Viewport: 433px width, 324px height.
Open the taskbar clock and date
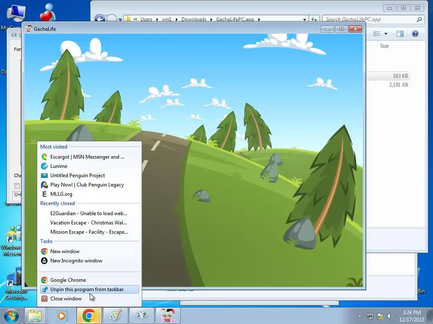click(x=411, y=316)
